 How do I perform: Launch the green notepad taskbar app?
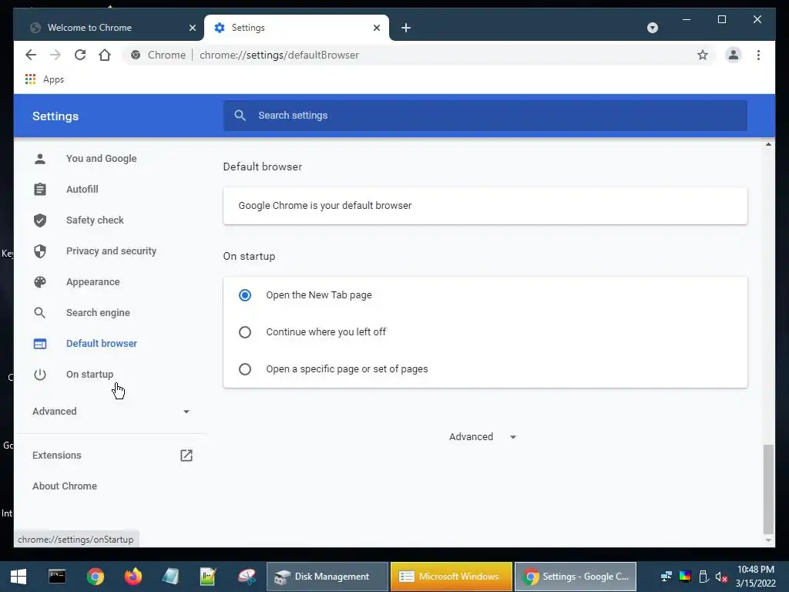click(x=208, y=577)
